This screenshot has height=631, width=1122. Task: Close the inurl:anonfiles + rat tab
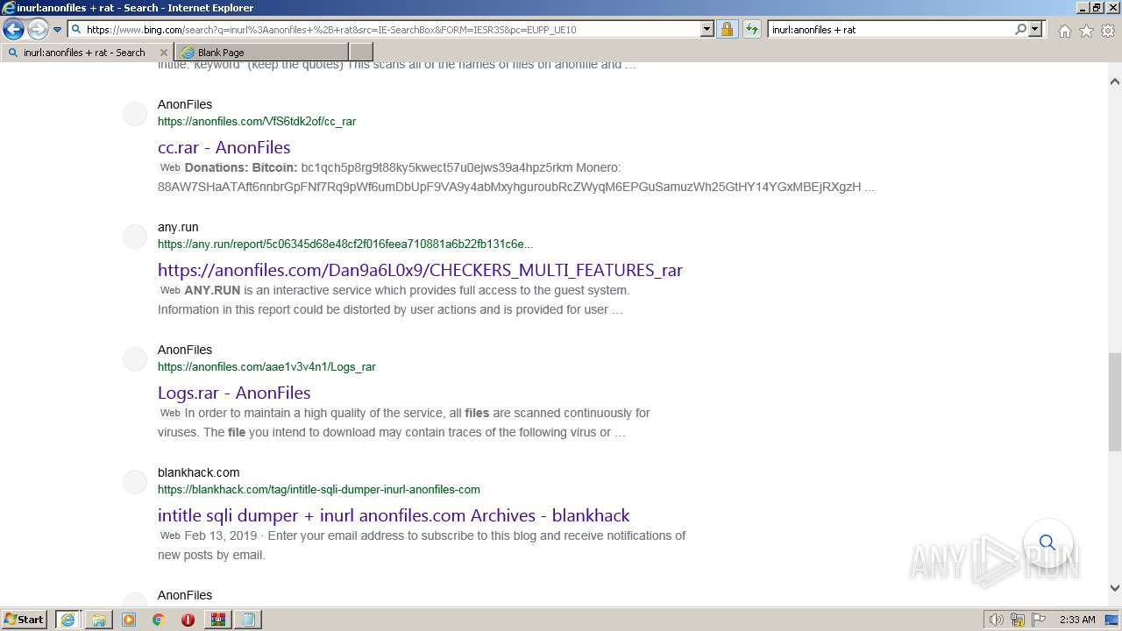pos(163,53)
